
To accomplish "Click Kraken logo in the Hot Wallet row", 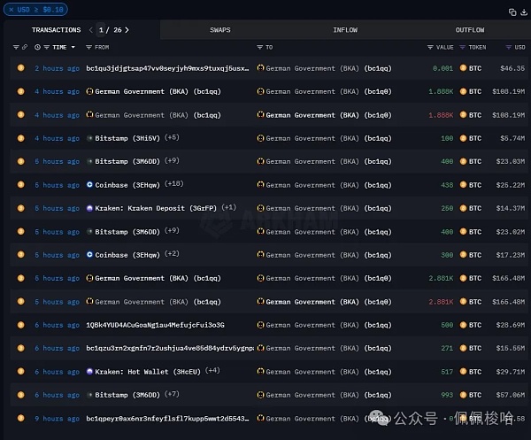I will pyautogui.click(x=89, y=372).
